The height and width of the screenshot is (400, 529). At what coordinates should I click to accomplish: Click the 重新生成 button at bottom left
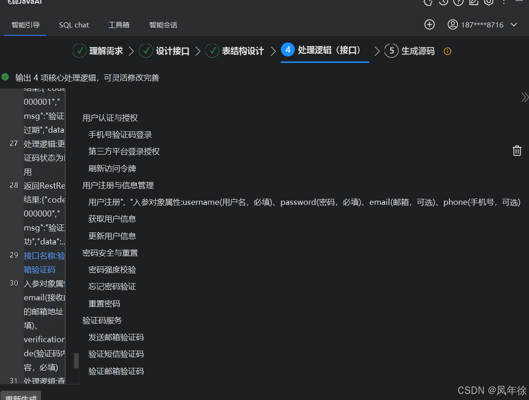(20, 396)
